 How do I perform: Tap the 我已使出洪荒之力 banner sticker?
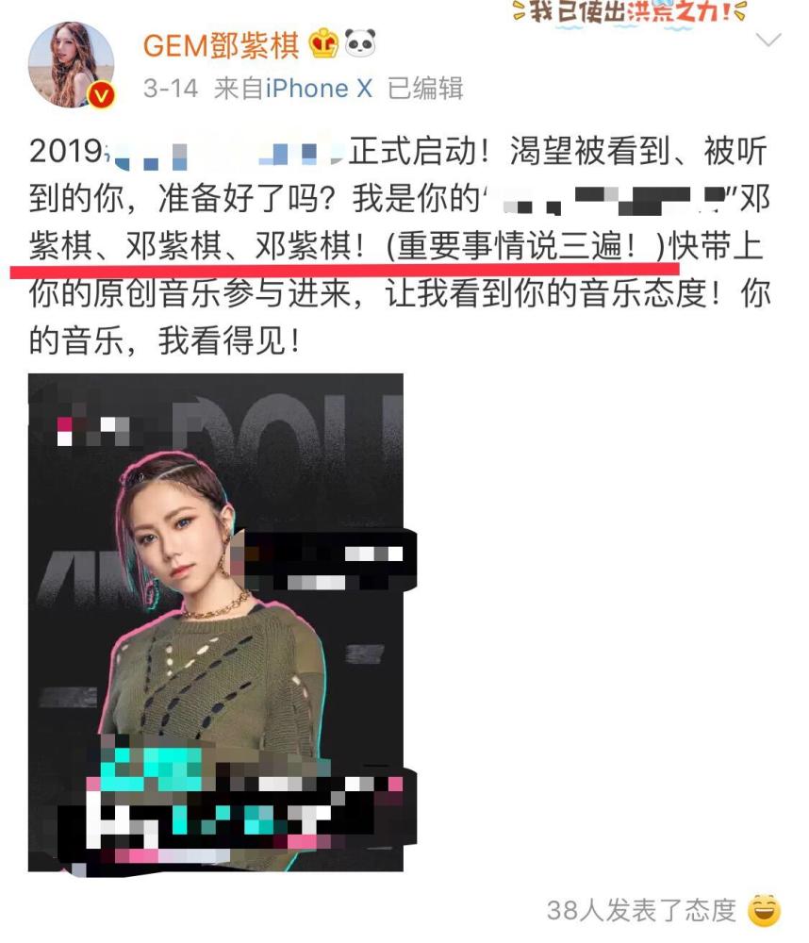[629, 12]
